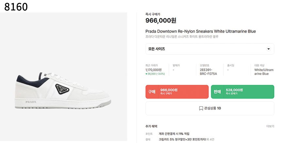281x143 pixels.
Task: Click the Prada triangle logo on the sneaker
Action: coord(62,89)
